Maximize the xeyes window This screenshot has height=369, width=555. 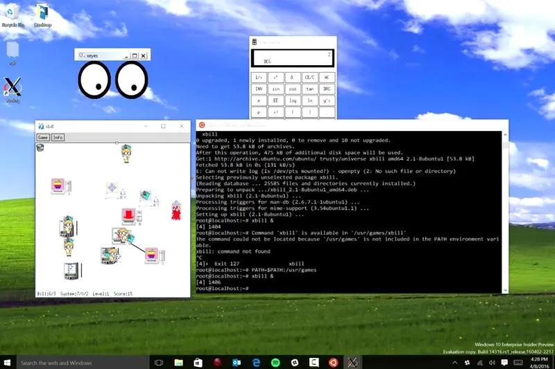(x=135, y=55)
